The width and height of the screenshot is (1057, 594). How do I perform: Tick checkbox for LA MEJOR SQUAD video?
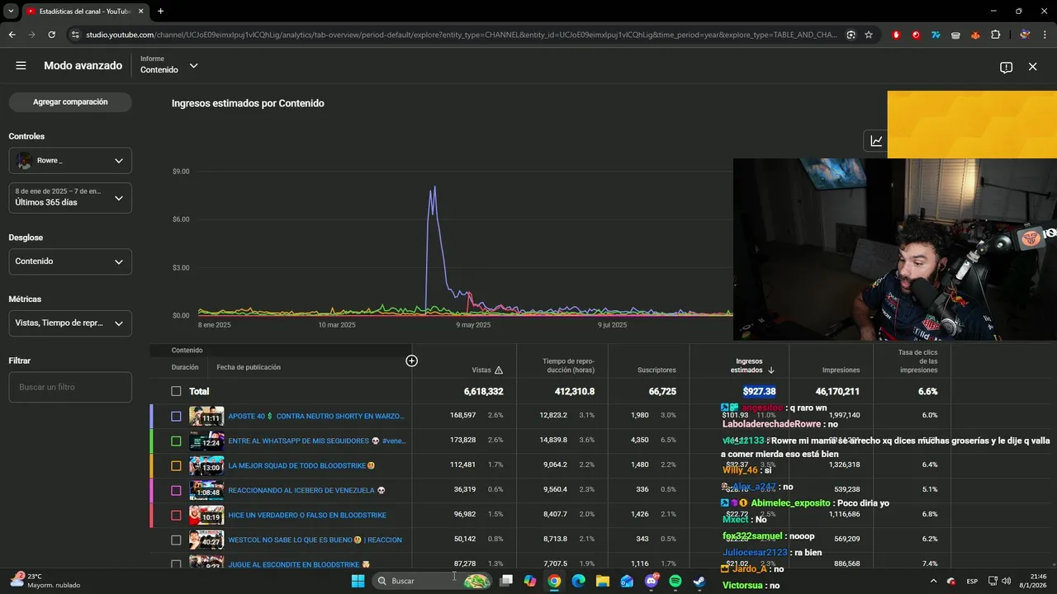(x=176, y=465)
